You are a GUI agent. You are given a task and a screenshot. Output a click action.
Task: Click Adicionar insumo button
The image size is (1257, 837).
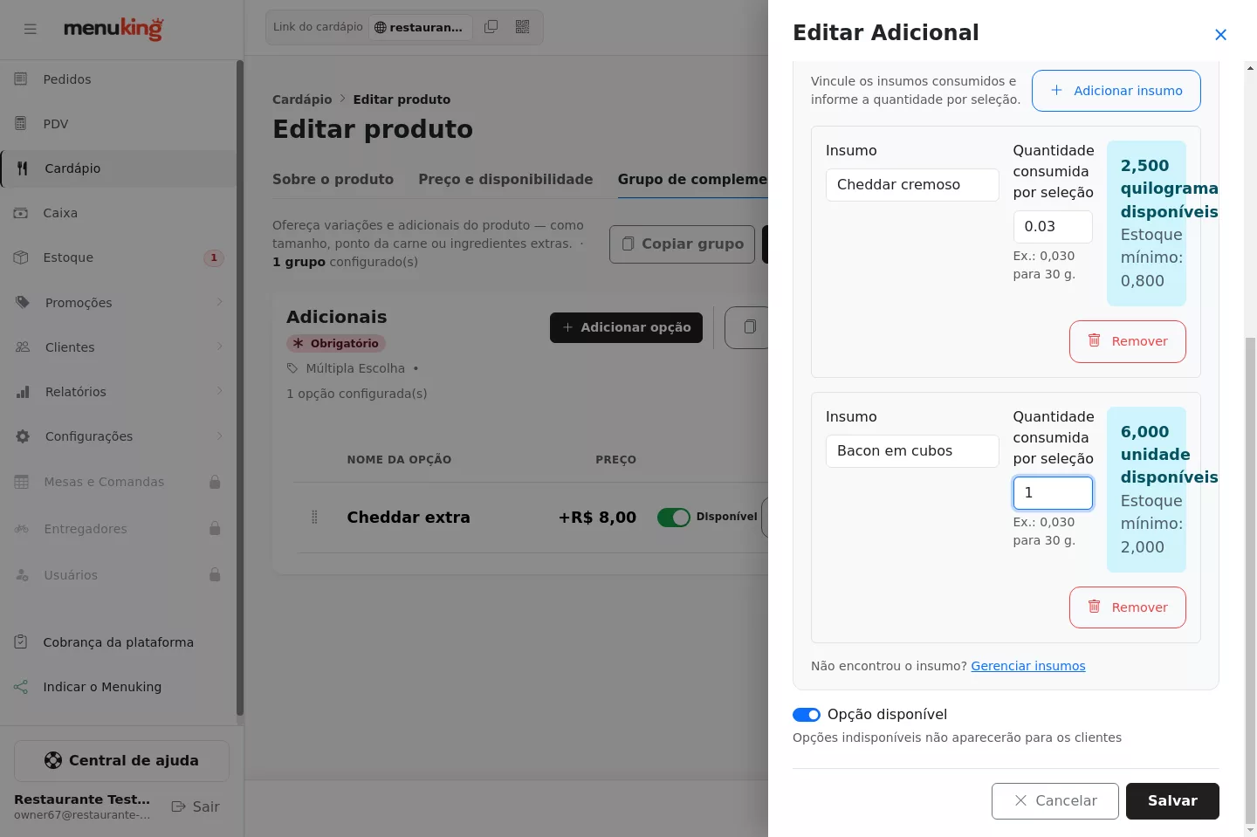[x=1116, y=91]
